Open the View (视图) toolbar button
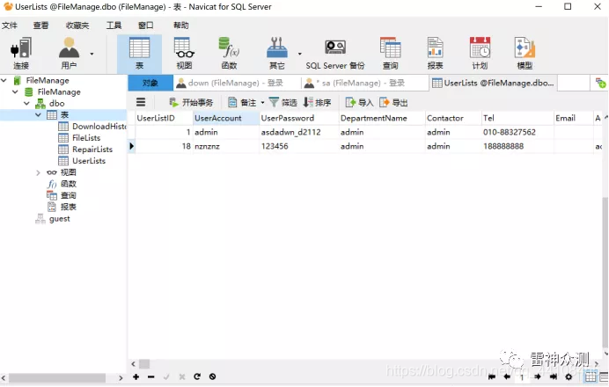The image size is (609, 387). pyautogui.click(x=184, y=53)
